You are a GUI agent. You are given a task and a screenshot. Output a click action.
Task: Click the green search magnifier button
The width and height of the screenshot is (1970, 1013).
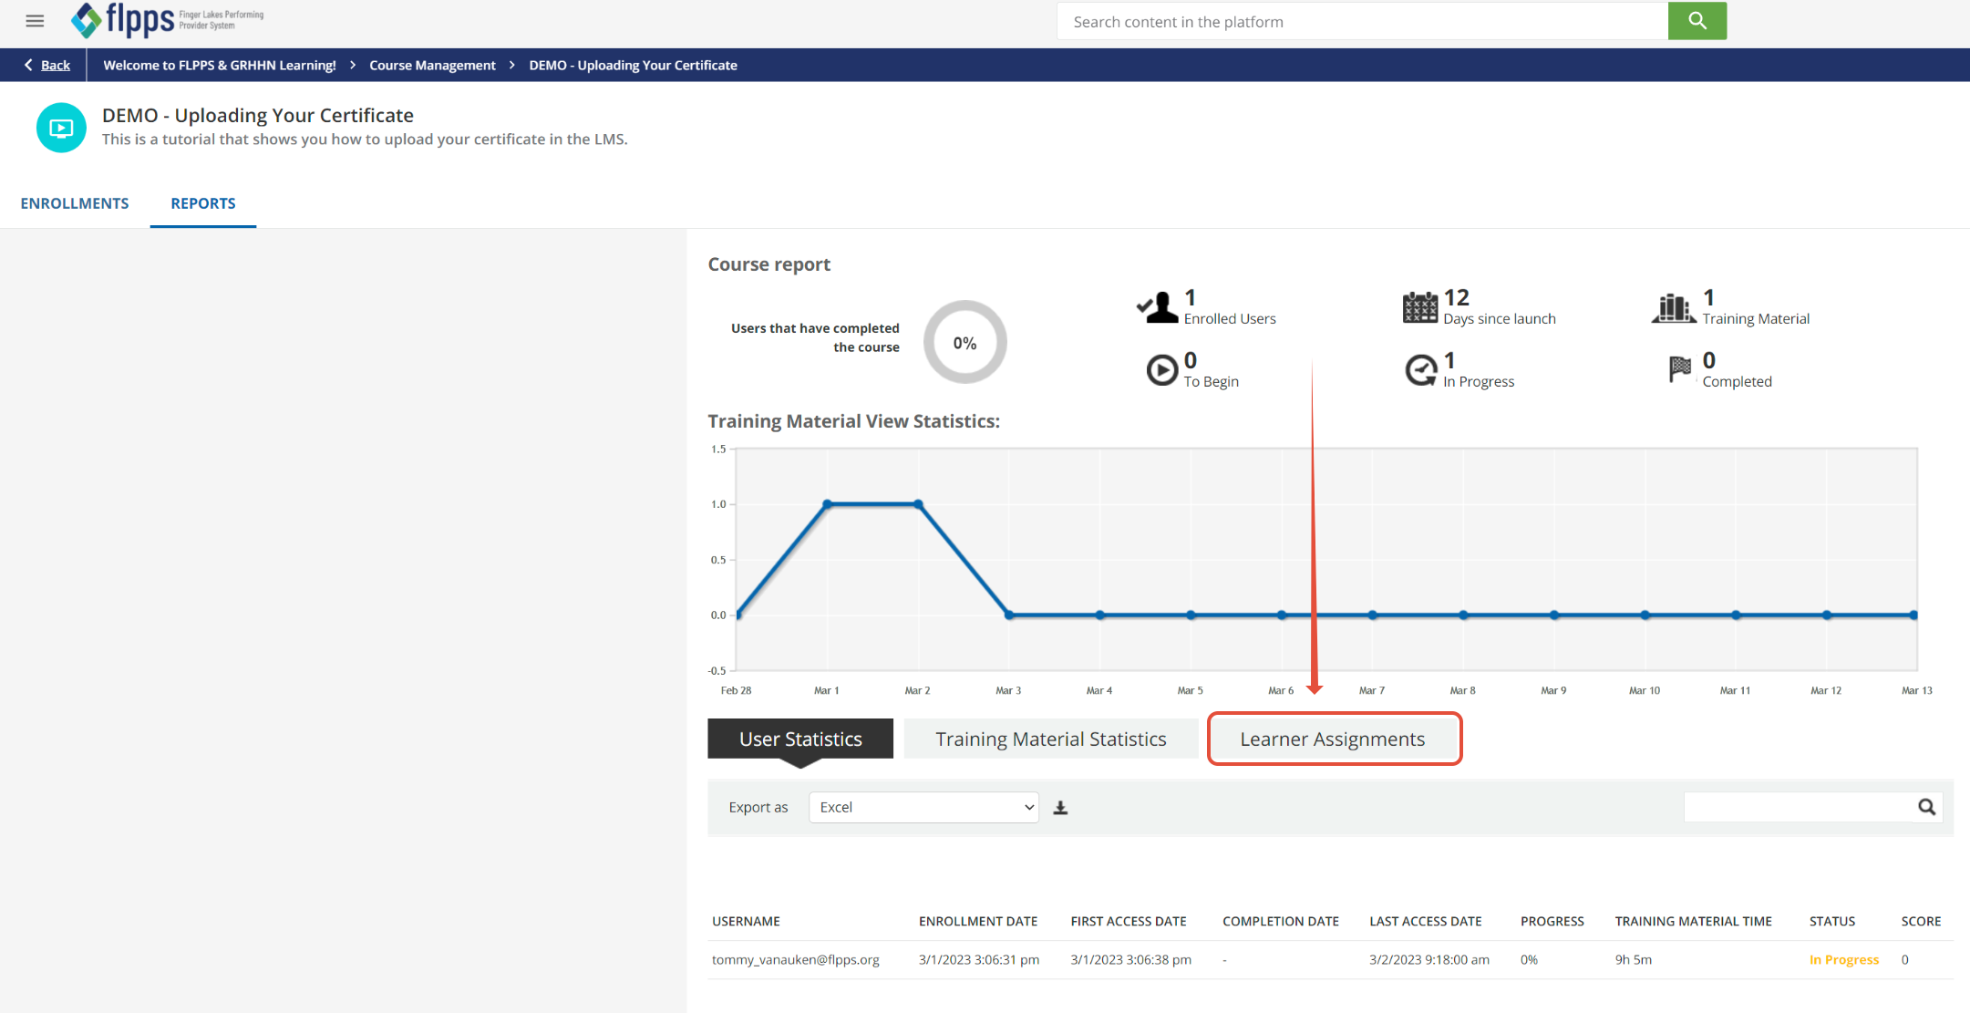point(1697,21)
